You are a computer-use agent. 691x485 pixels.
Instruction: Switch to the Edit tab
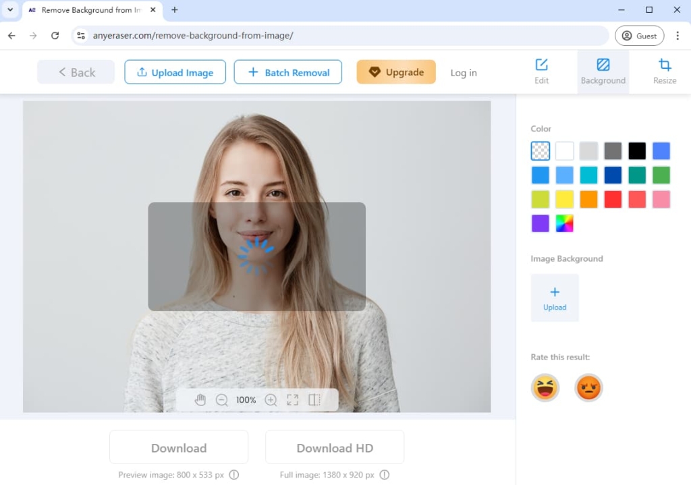click(x=541, y=71)
